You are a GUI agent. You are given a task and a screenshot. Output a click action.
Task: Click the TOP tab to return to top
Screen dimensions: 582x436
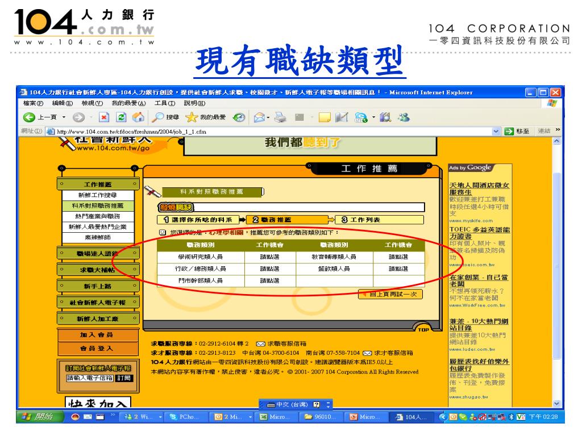[x=423, y=328]
